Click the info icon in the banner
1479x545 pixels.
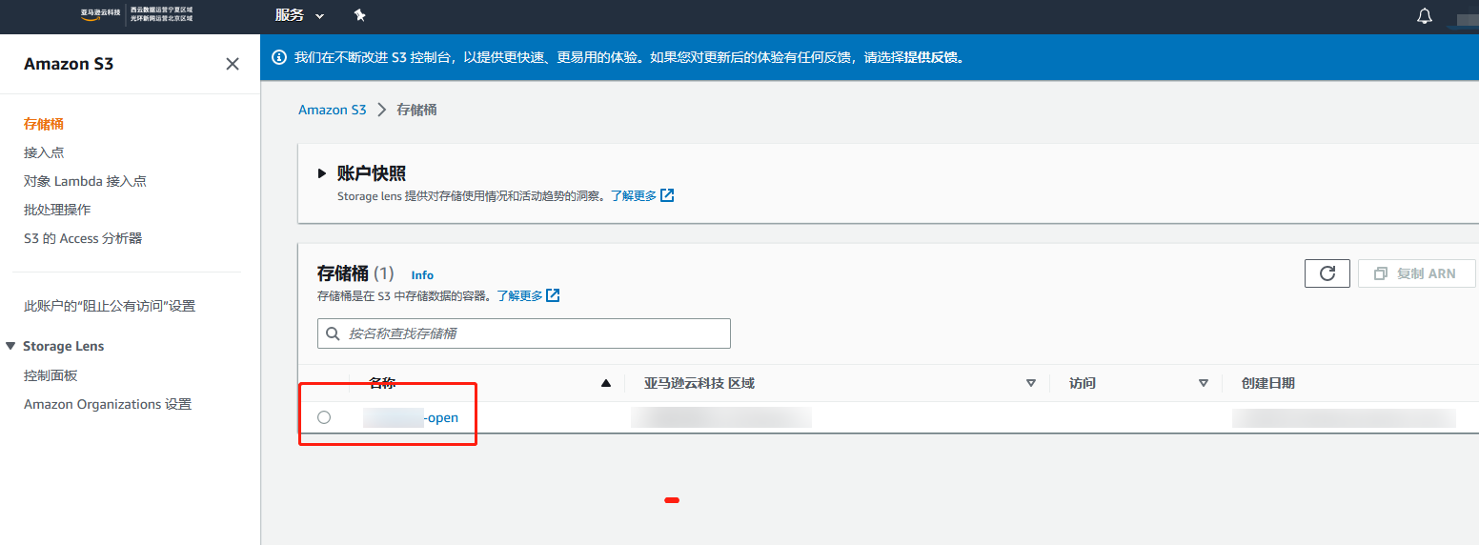(x=279, y=57)
